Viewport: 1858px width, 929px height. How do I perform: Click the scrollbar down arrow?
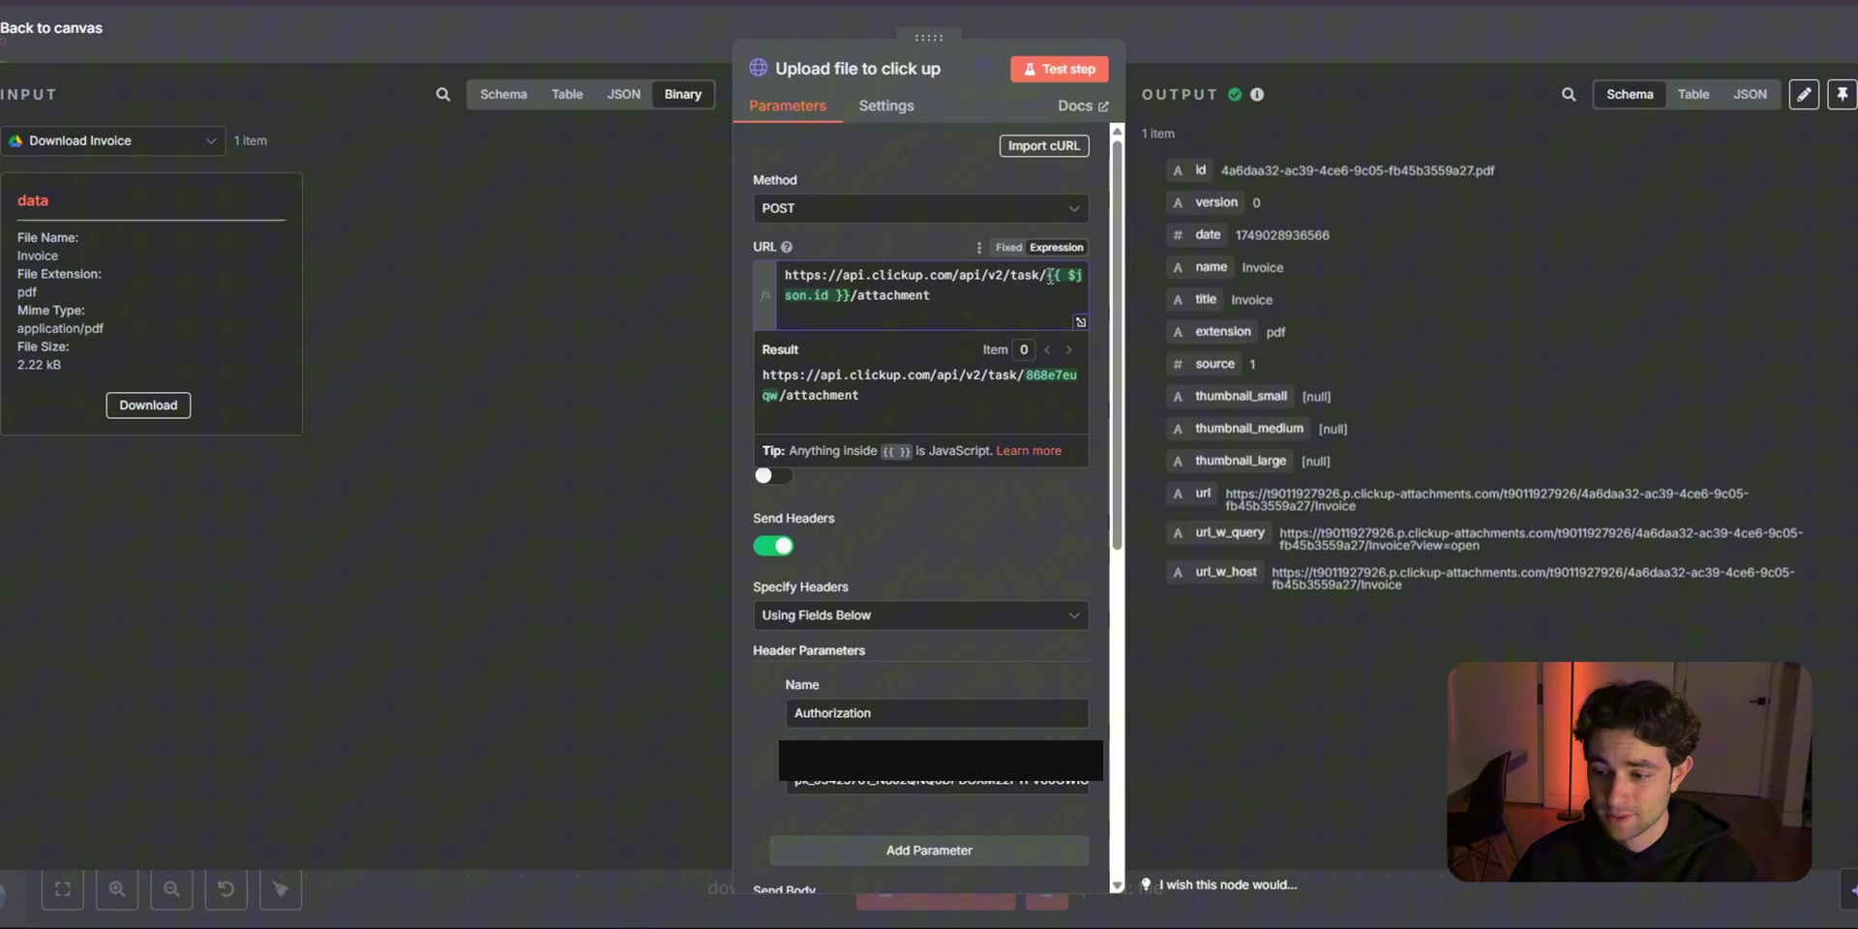1117,885
